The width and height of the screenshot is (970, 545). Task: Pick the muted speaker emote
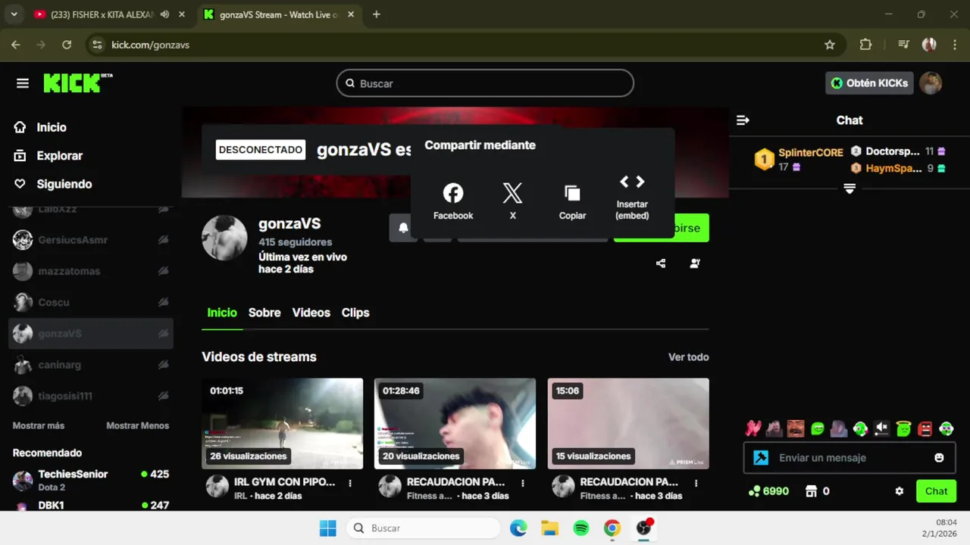[881, 428]
